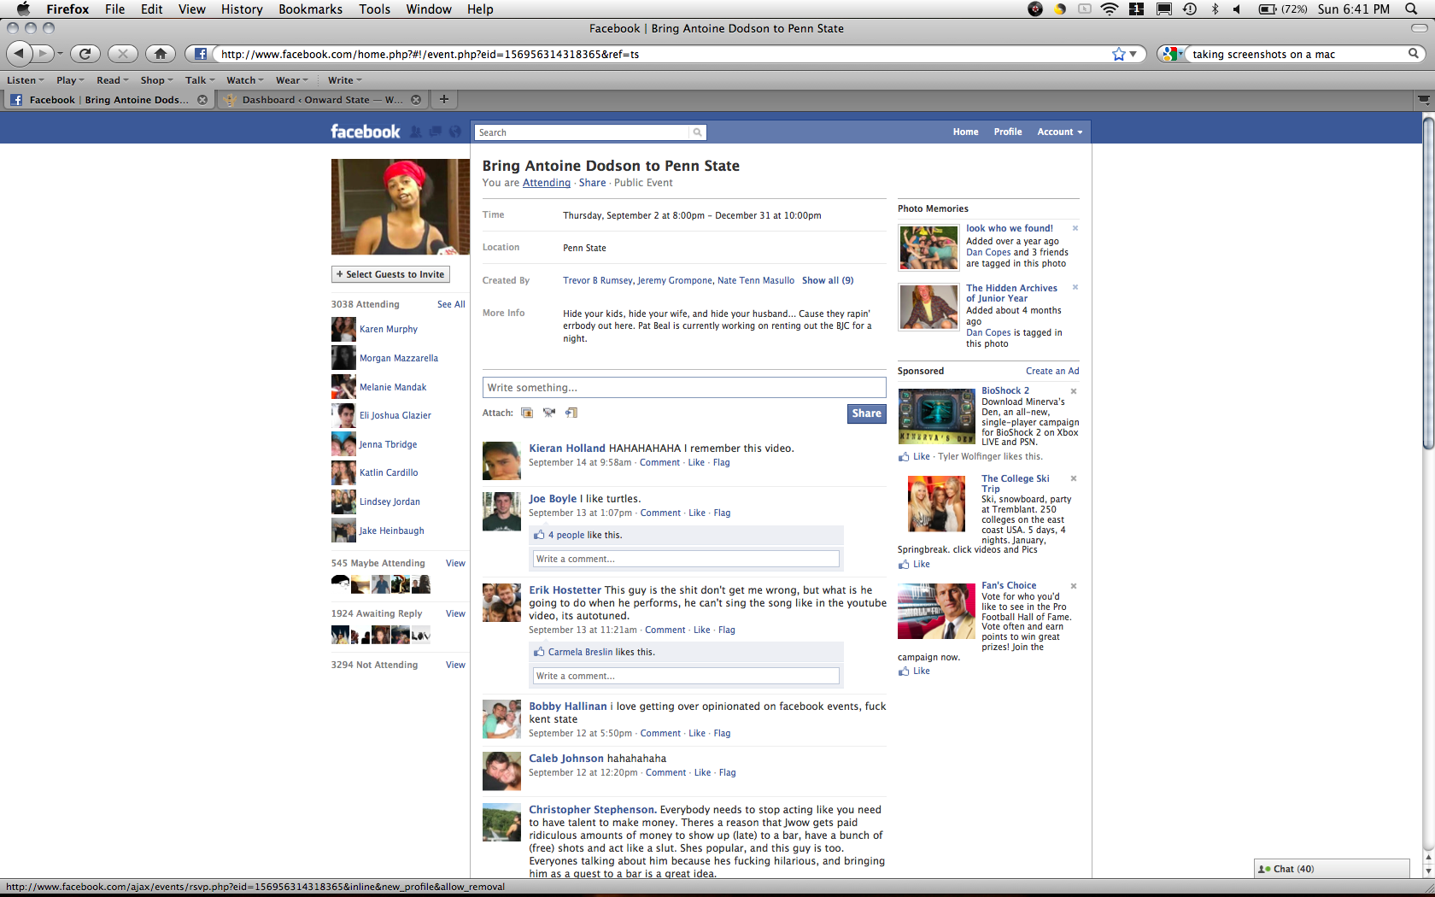1435x897 pixels.
Task: Expand the Listen toolbar dropdown
Action: [x=26, y=80]
